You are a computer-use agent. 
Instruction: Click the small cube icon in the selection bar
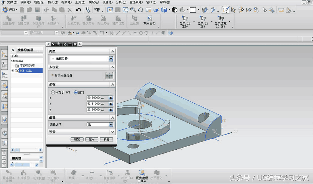(x=171, y=33)
